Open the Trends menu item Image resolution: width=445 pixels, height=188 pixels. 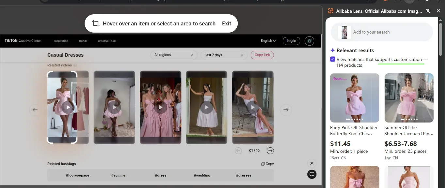pos(83,41)
